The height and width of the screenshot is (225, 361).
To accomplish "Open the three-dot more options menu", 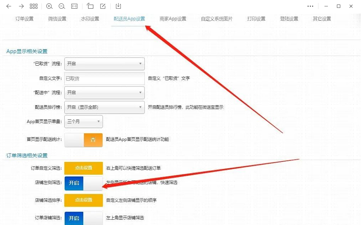I will (x=311, y=6).
